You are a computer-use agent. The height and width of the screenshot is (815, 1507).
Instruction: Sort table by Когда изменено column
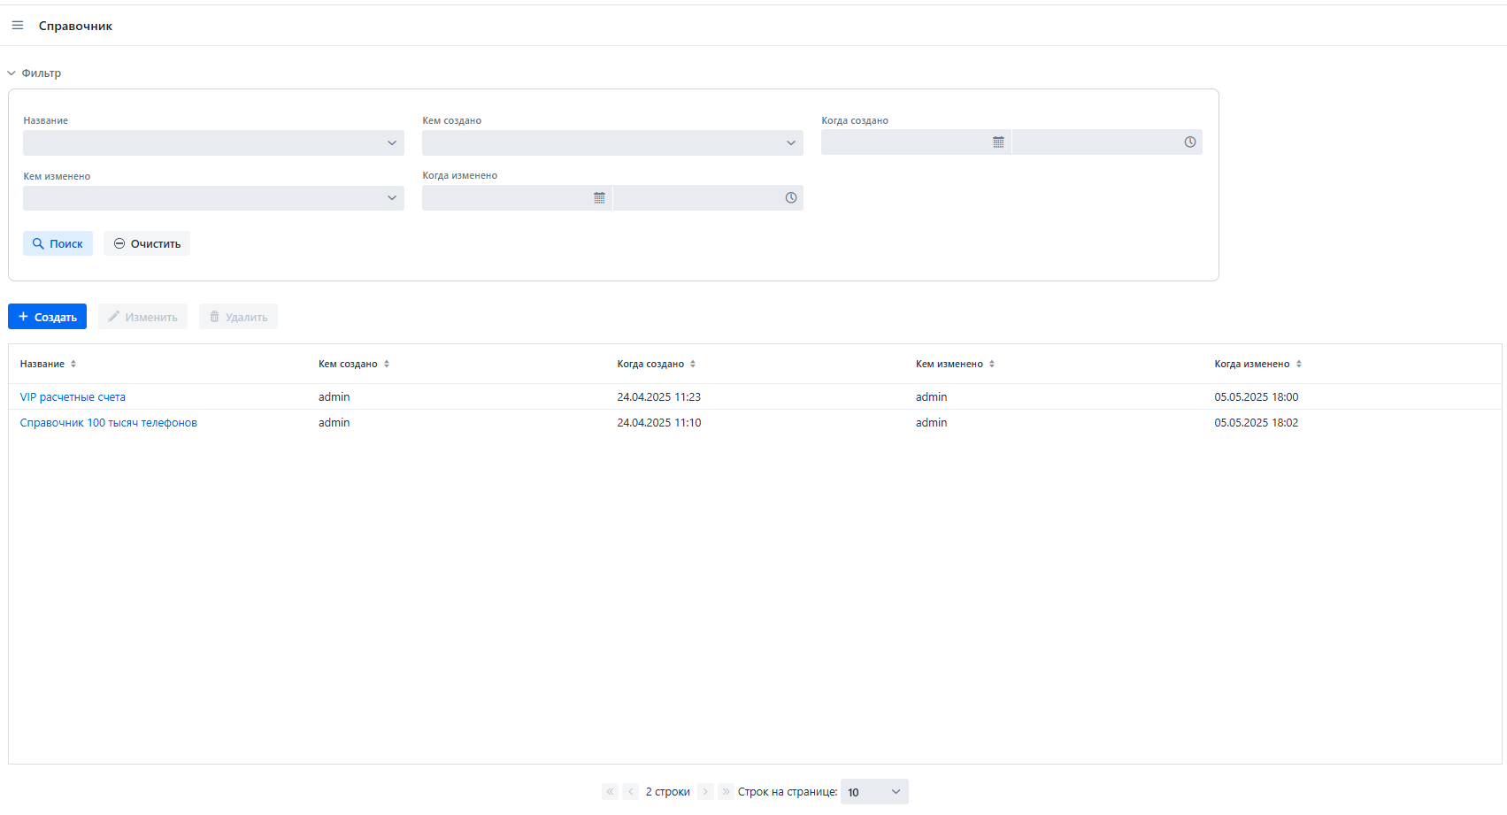click(x=1299, y=364)
